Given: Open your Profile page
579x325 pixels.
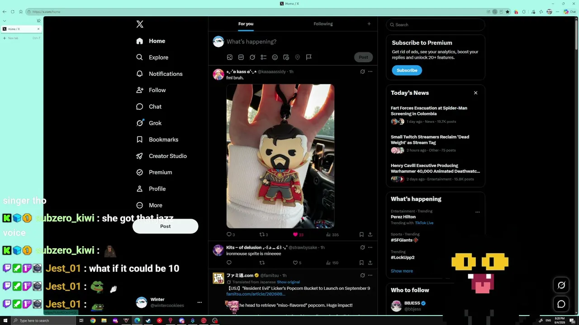Looking at the screenshot, I should (151, 189).
